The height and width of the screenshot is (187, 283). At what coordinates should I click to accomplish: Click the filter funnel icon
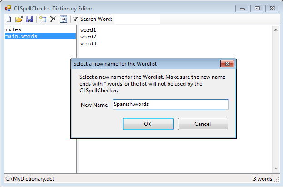point(75,19)
